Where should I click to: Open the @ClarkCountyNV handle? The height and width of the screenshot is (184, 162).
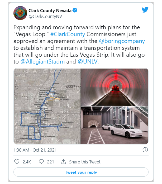45,16
